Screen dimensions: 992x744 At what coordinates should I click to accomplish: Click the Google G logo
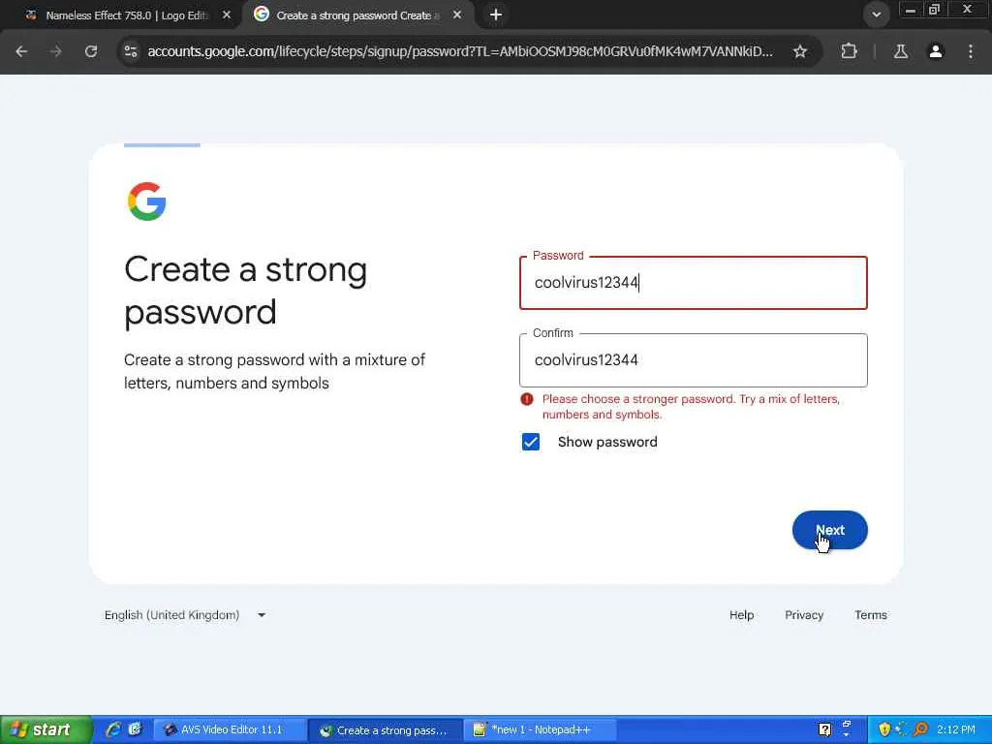click(x=147, y=201)
